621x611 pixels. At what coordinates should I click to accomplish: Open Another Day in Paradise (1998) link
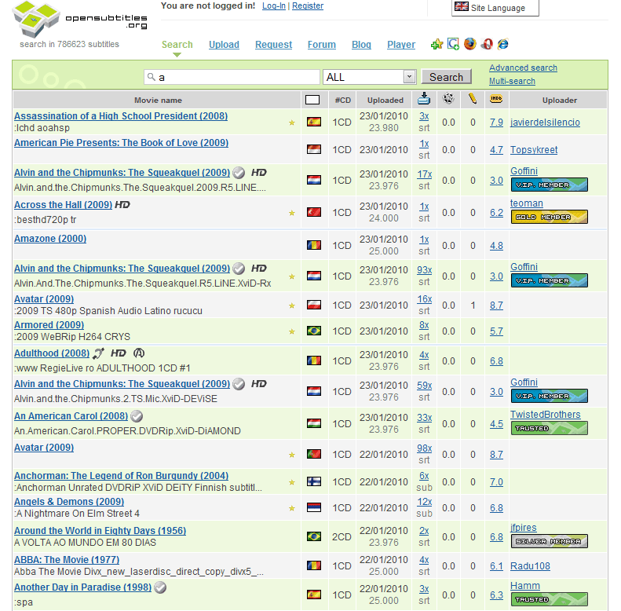pos(82,587)
